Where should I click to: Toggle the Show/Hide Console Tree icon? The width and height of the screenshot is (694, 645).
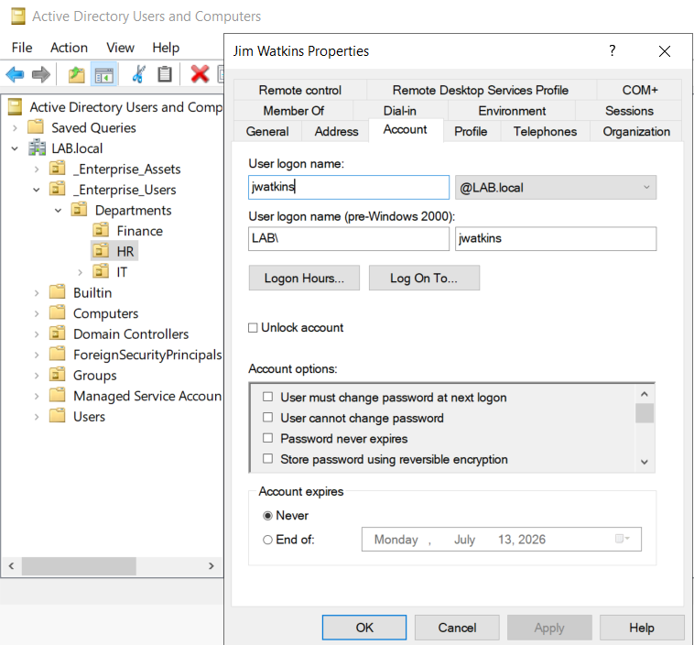point(104,74)
